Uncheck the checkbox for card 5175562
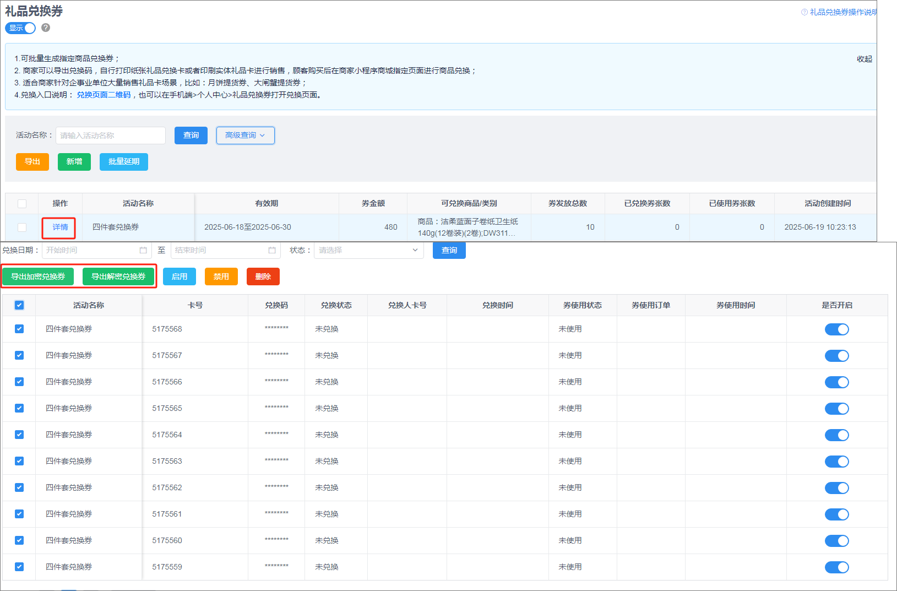This screenshot has height=591, width=897. [19, 487]
